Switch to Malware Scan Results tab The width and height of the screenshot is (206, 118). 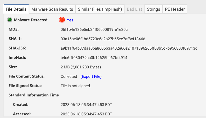point(52,9)
